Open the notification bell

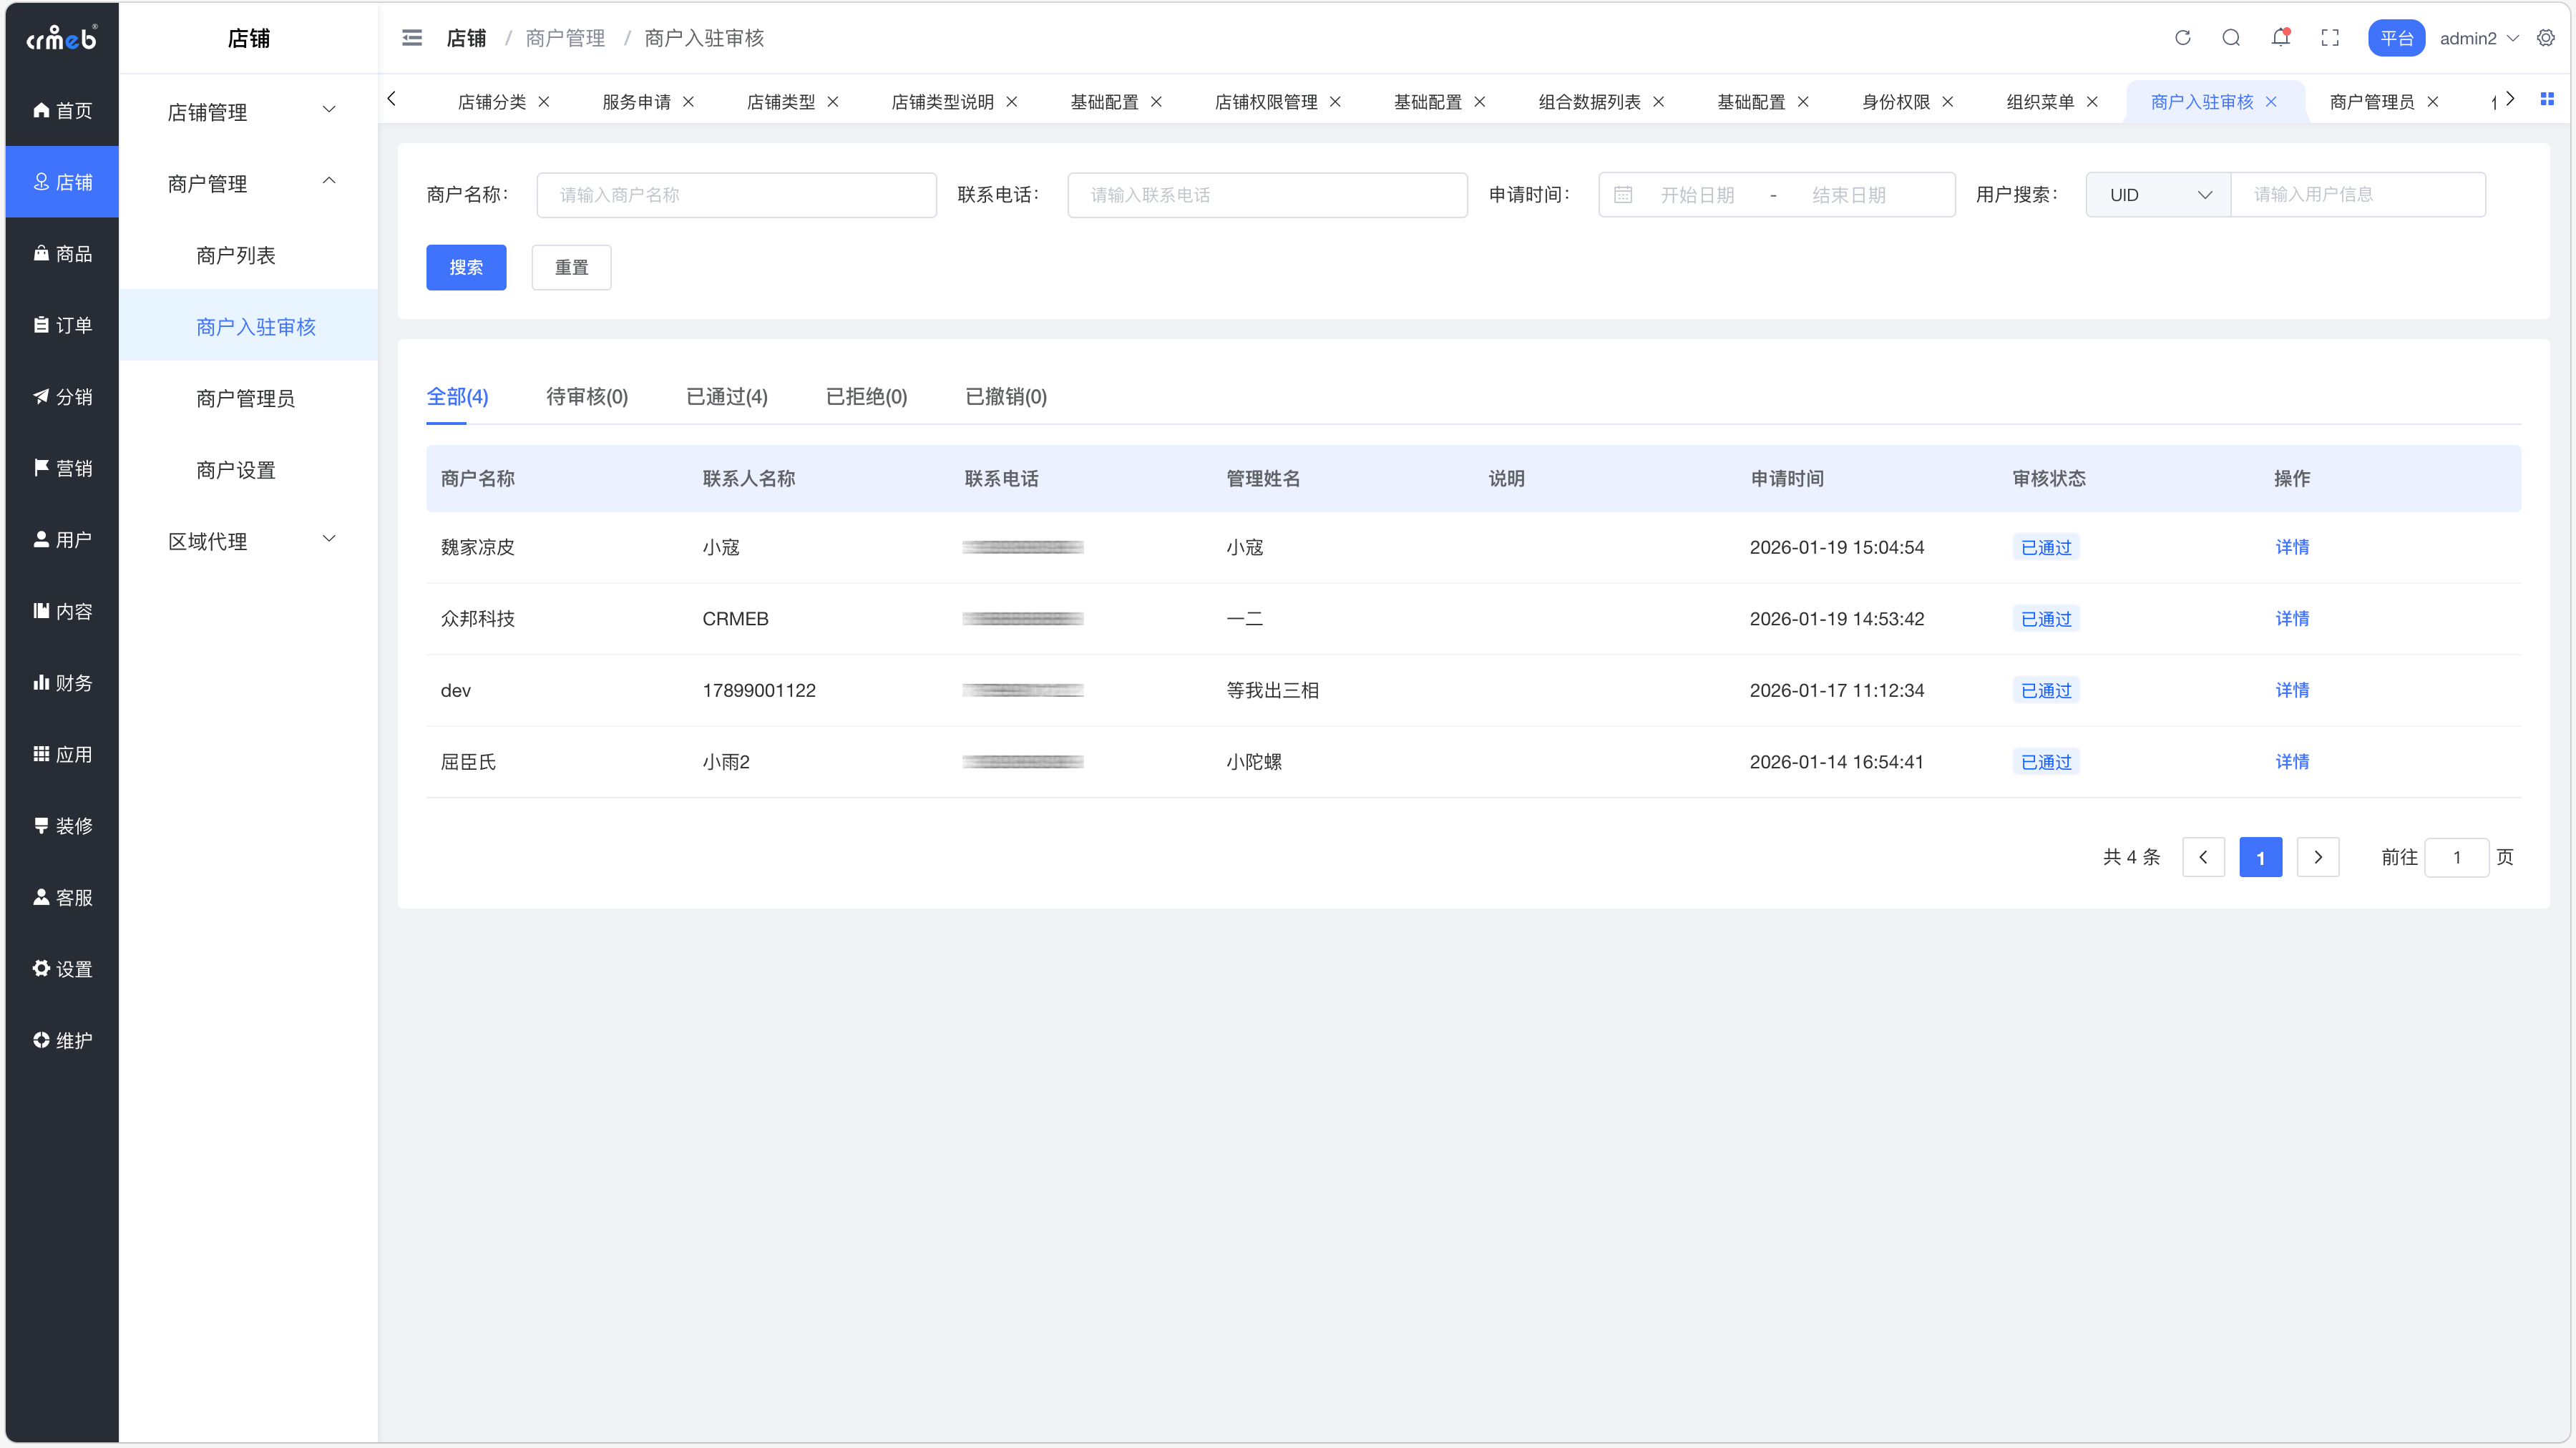[2280, 38]
